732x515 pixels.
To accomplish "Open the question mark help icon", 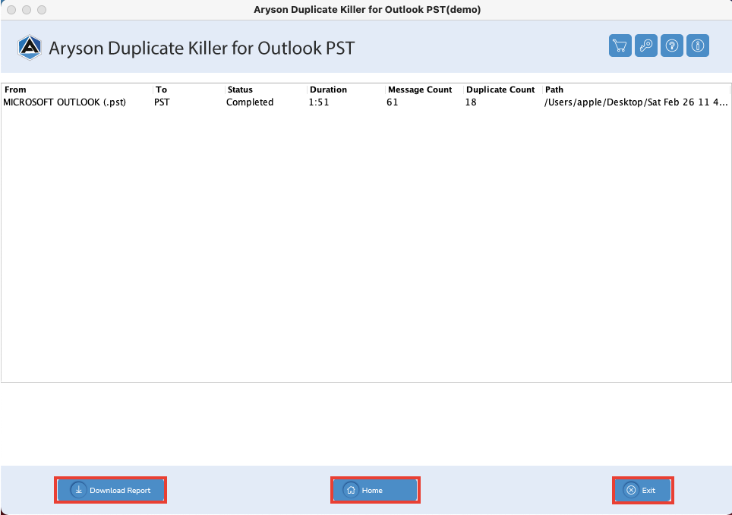I will point(672,46).
